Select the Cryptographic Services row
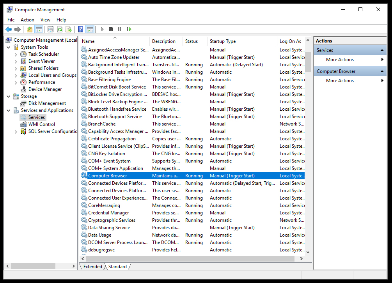 pos(193,220)
